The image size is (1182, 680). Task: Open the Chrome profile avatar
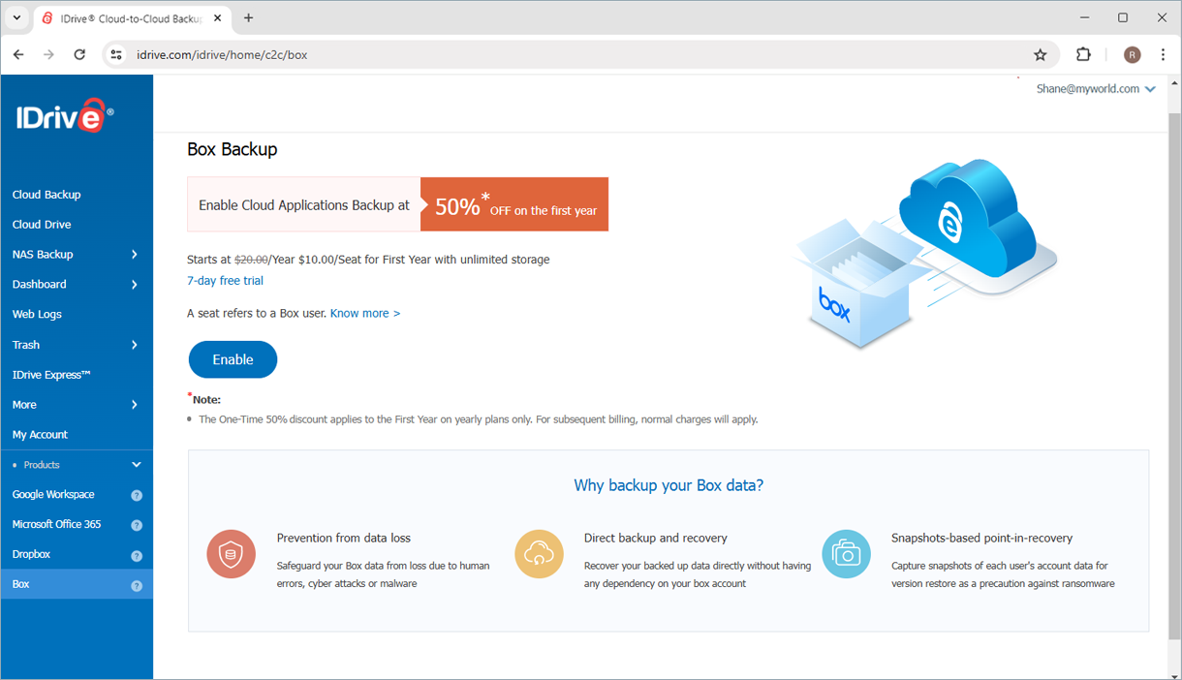tap(1132, 55)
